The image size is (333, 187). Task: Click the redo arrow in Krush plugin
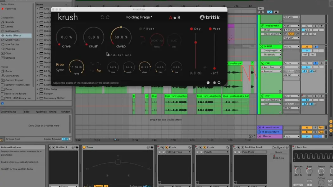coord(108,17)
